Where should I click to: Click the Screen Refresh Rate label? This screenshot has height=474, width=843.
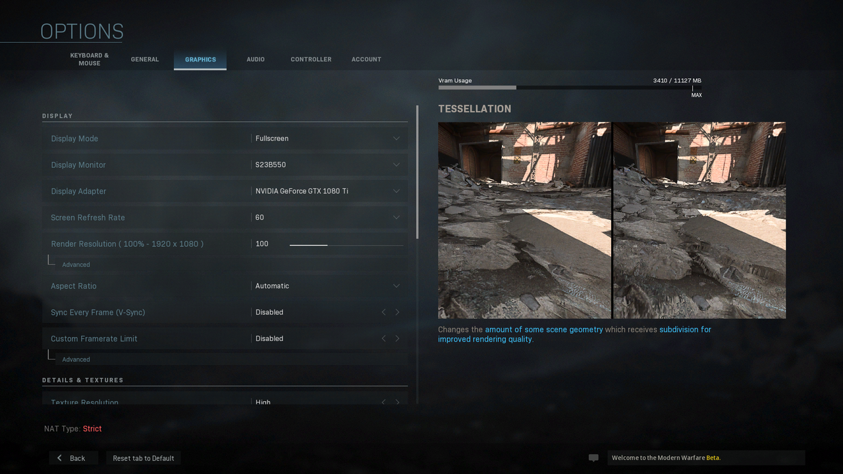tap(88, 217)
